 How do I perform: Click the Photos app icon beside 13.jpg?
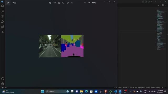(8, 3)
